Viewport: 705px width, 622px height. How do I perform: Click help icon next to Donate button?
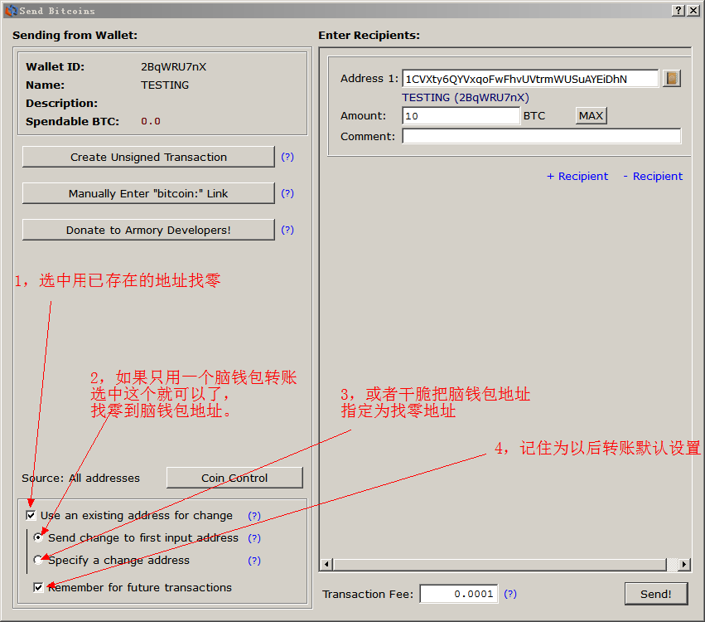287,230
